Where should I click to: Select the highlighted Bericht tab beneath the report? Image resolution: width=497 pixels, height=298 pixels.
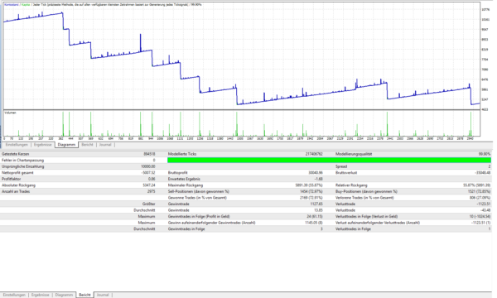pyautogui.click(x=84, y=295)
